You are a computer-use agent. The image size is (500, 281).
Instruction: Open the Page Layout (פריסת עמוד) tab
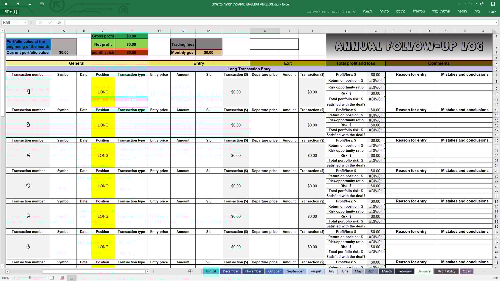tap(441, 11)
